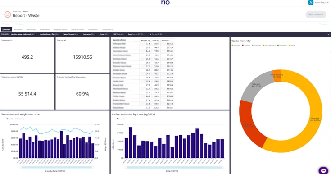Click the rio logo
Image resolution: width=331 pixels, height=174 pixels.
165,2
